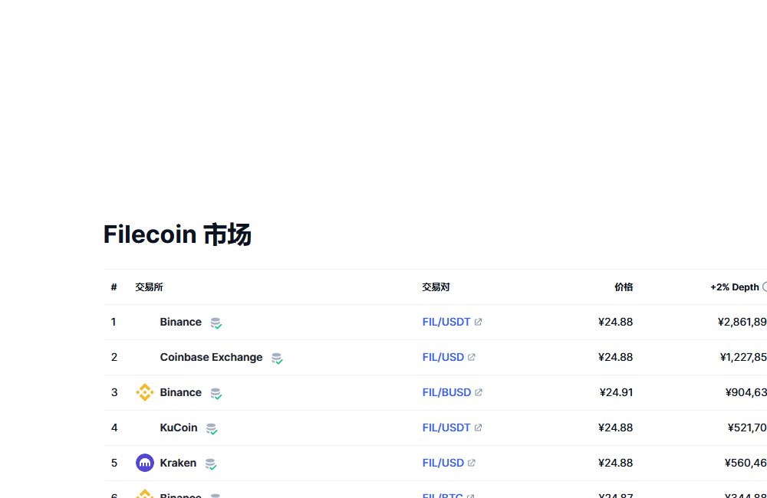Open KuCoin exchange page
This screenshot has width=767, height=498.
click(x=179, y=428)
